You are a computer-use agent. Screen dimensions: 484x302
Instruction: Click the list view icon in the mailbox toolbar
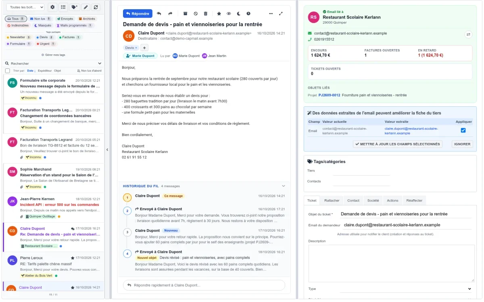(x=63, y=7)
